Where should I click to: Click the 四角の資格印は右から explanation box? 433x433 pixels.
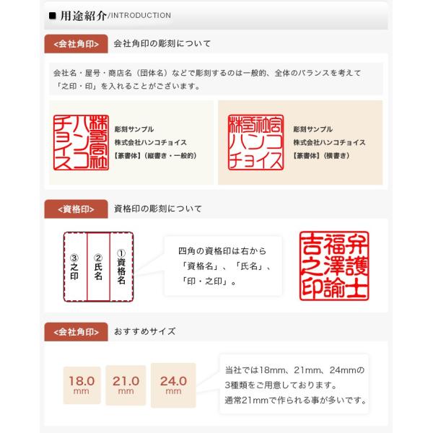[223, 266]
